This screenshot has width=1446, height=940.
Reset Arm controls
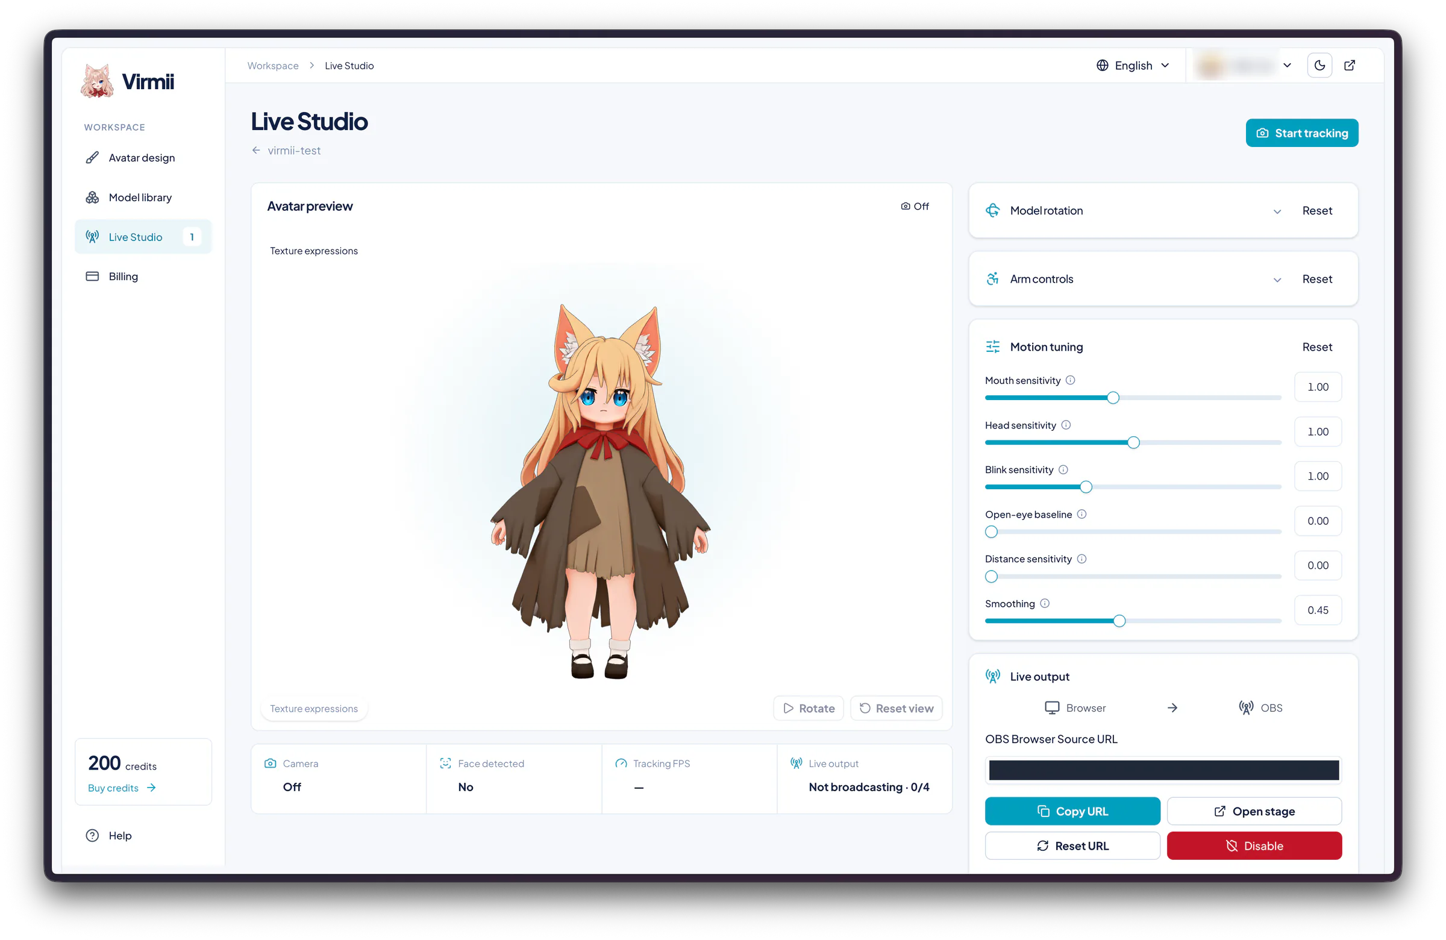[x=1316, y=279]
